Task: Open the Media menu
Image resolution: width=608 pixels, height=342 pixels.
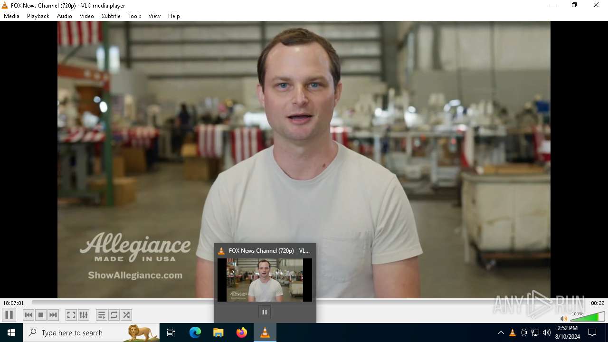Action: click(11, 16)
